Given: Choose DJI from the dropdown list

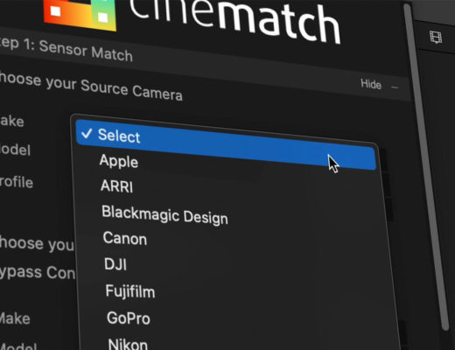Looking at the screenshot, I should tap(115, 264).
